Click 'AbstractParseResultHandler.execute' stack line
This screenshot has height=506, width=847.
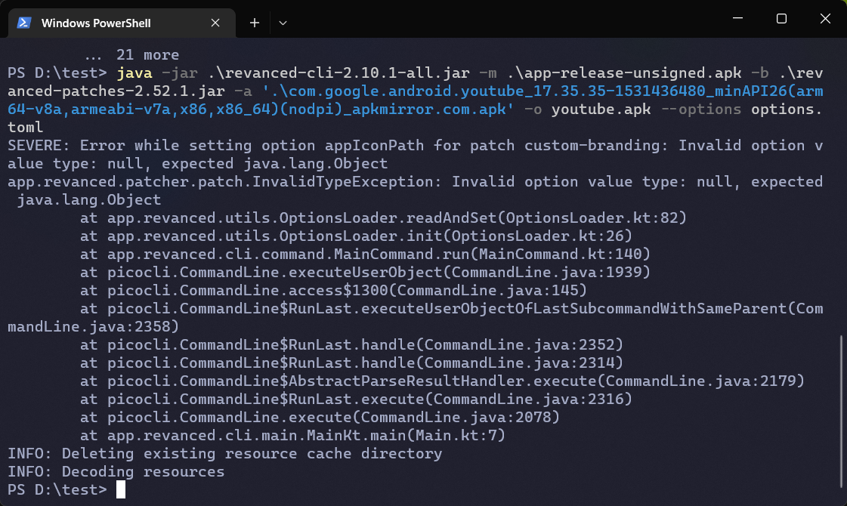(443, 381)
